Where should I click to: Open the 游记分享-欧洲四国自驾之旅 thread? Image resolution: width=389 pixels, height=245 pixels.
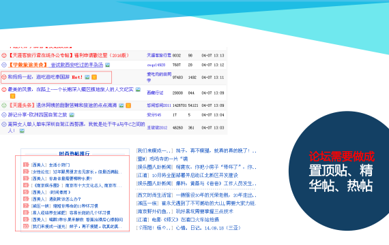tap(38, 115)
